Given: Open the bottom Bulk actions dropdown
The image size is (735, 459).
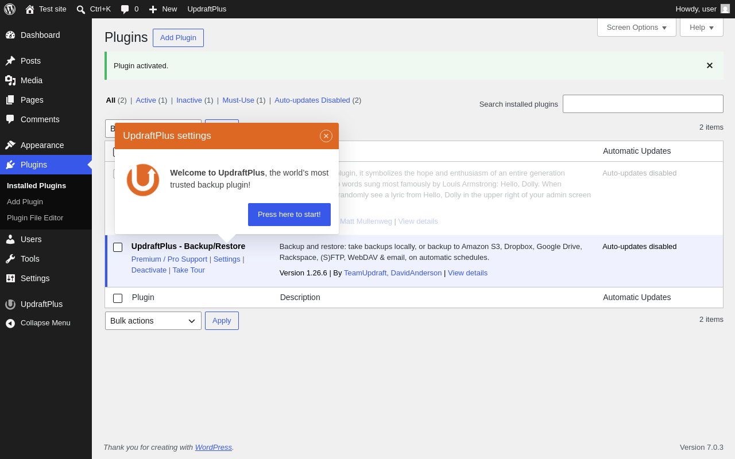Looking at the screenshot, I should 153,321.
